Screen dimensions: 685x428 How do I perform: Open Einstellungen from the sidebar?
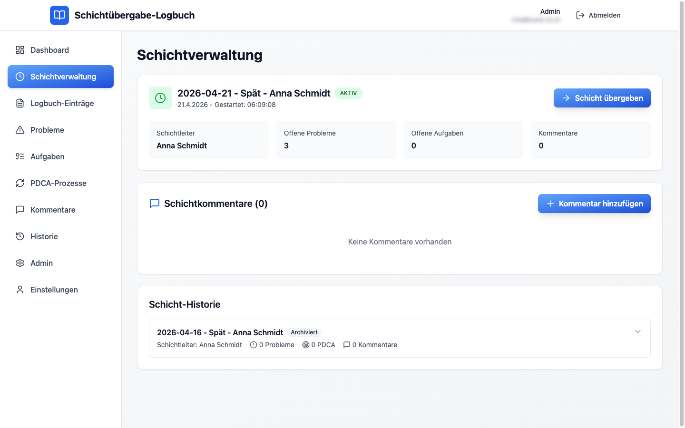pos(54,290)
